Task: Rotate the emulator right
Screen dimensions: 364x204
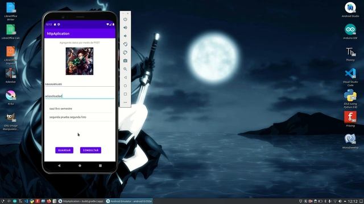Action: click(125, 53)
